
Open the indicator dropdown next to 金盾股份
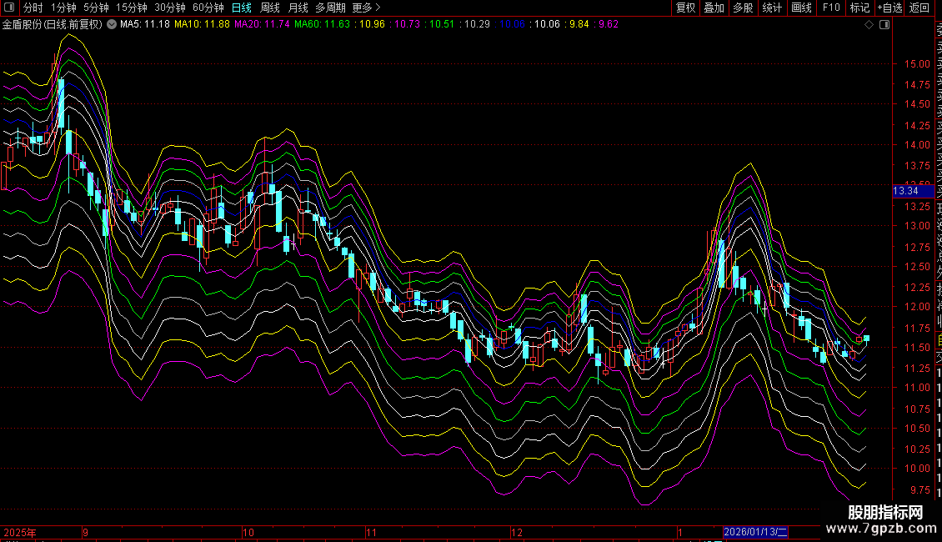point(112,24)
